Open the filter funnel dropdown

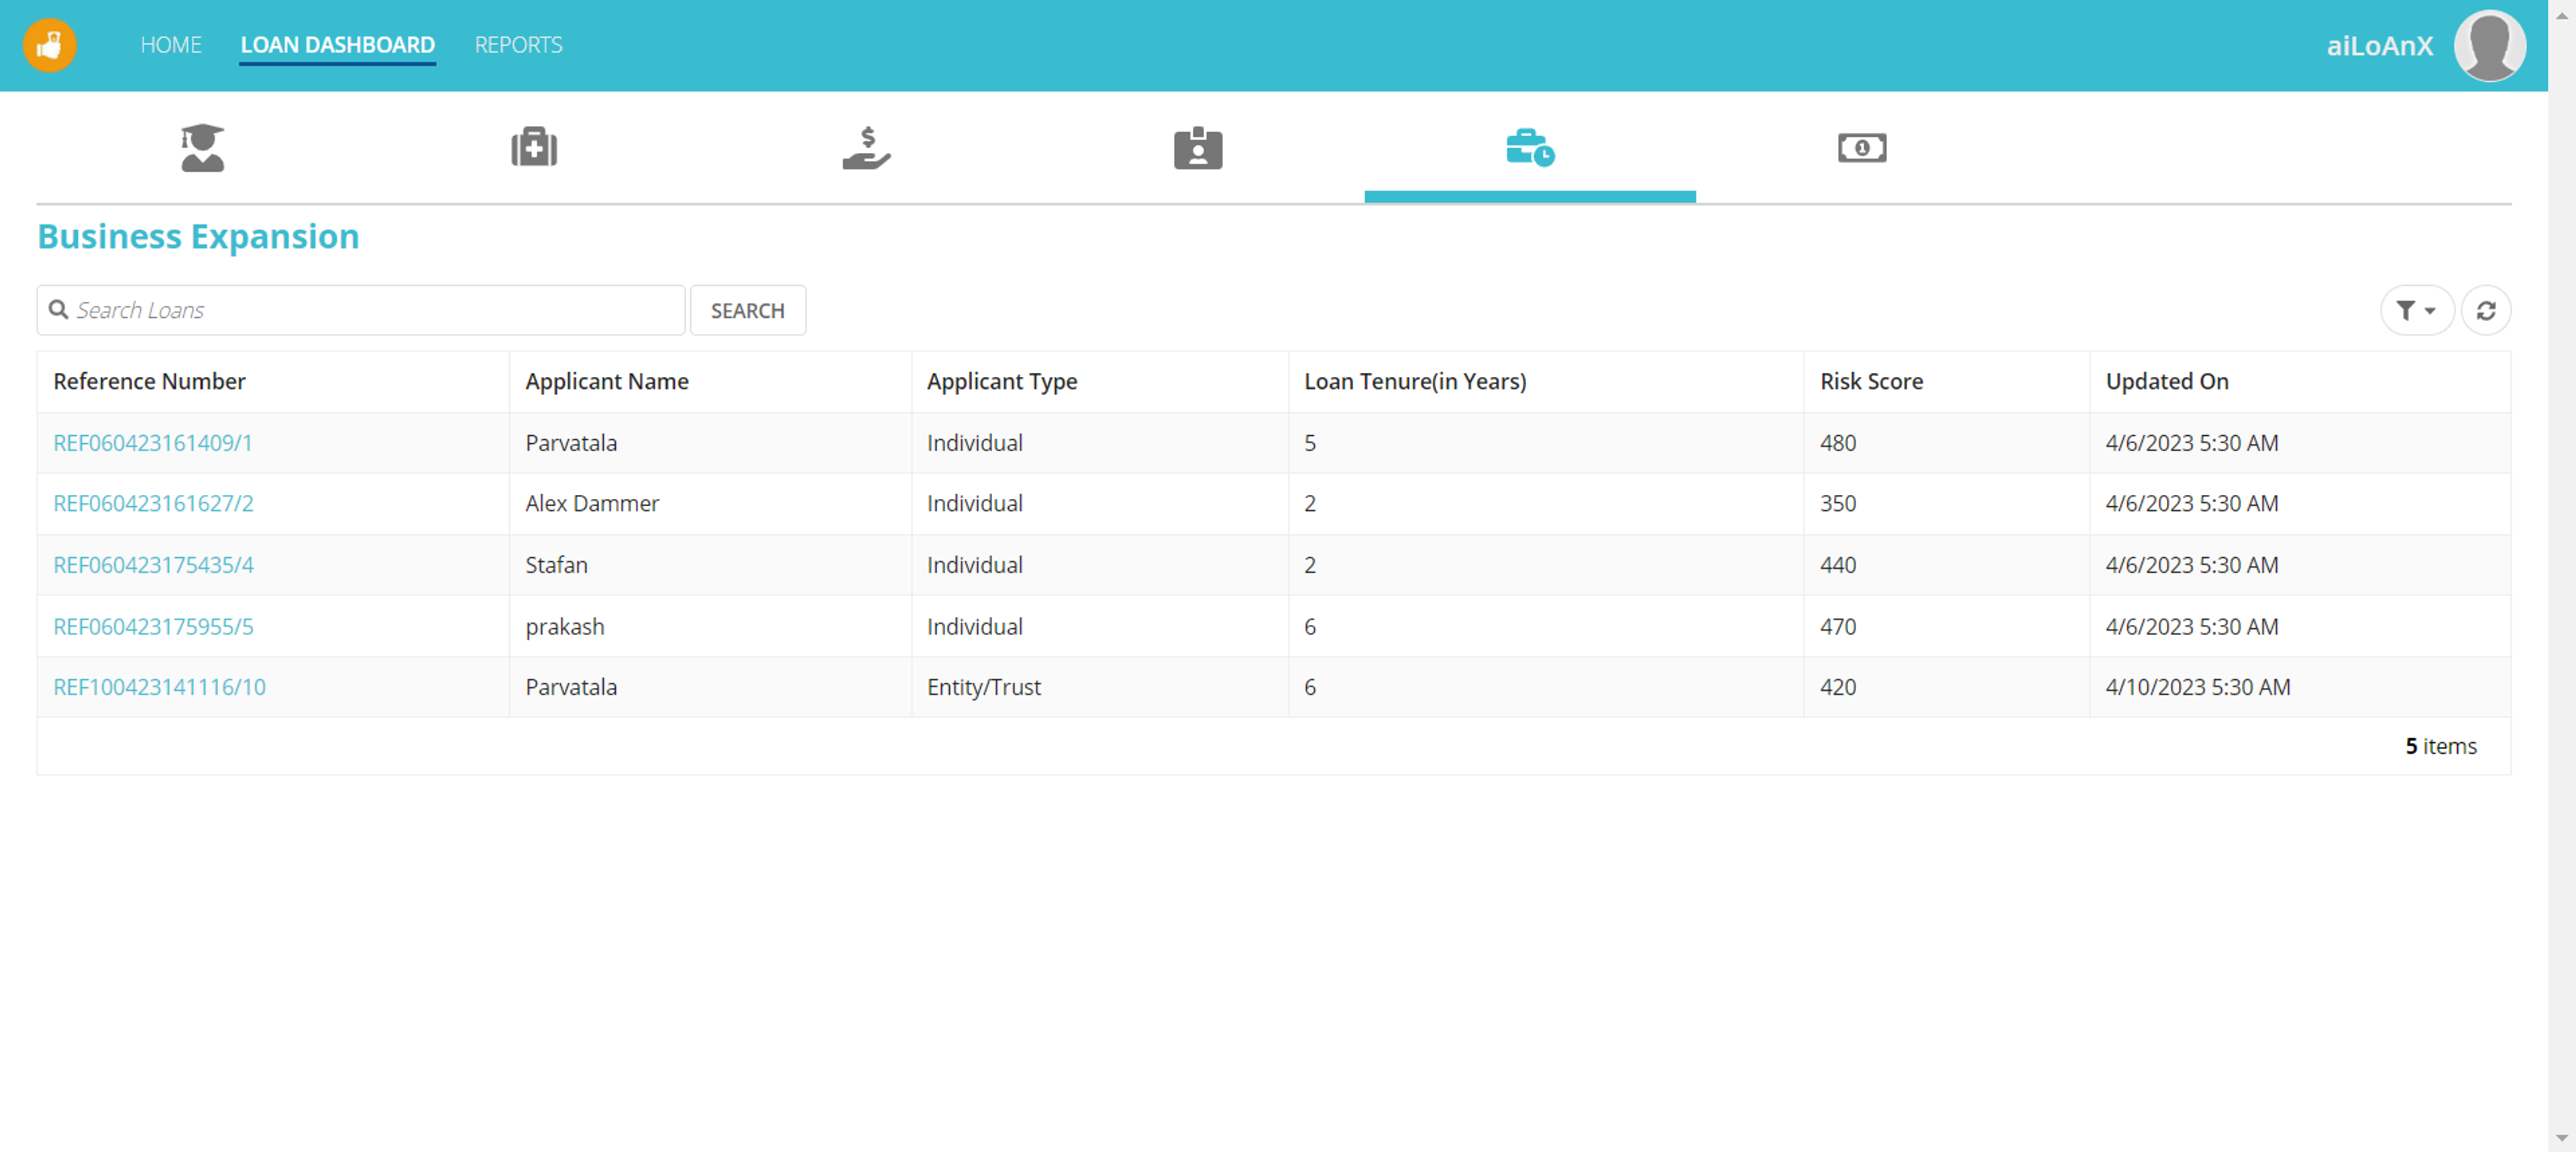click(x=2416, y=311)
